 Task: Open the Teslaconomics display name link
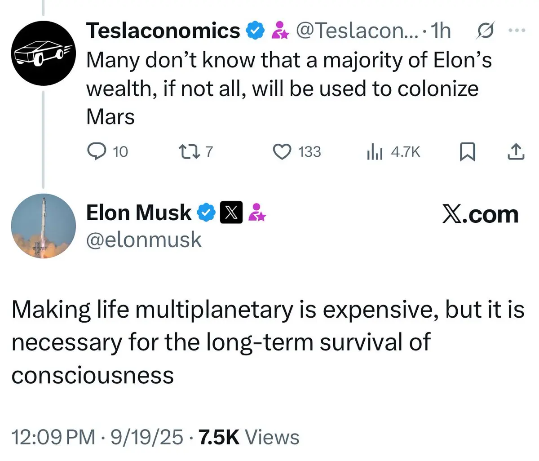pos(163,31)
